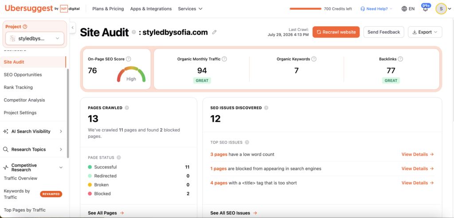Open Rank Tracking page

(18, 87)
